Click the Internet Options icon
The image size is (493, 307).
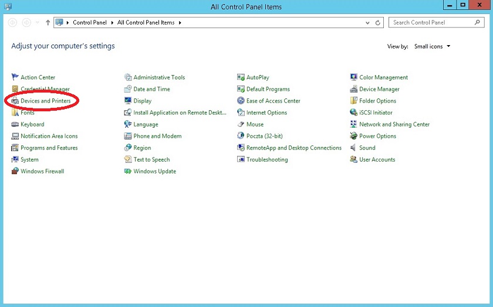click(x=241, y=112)
